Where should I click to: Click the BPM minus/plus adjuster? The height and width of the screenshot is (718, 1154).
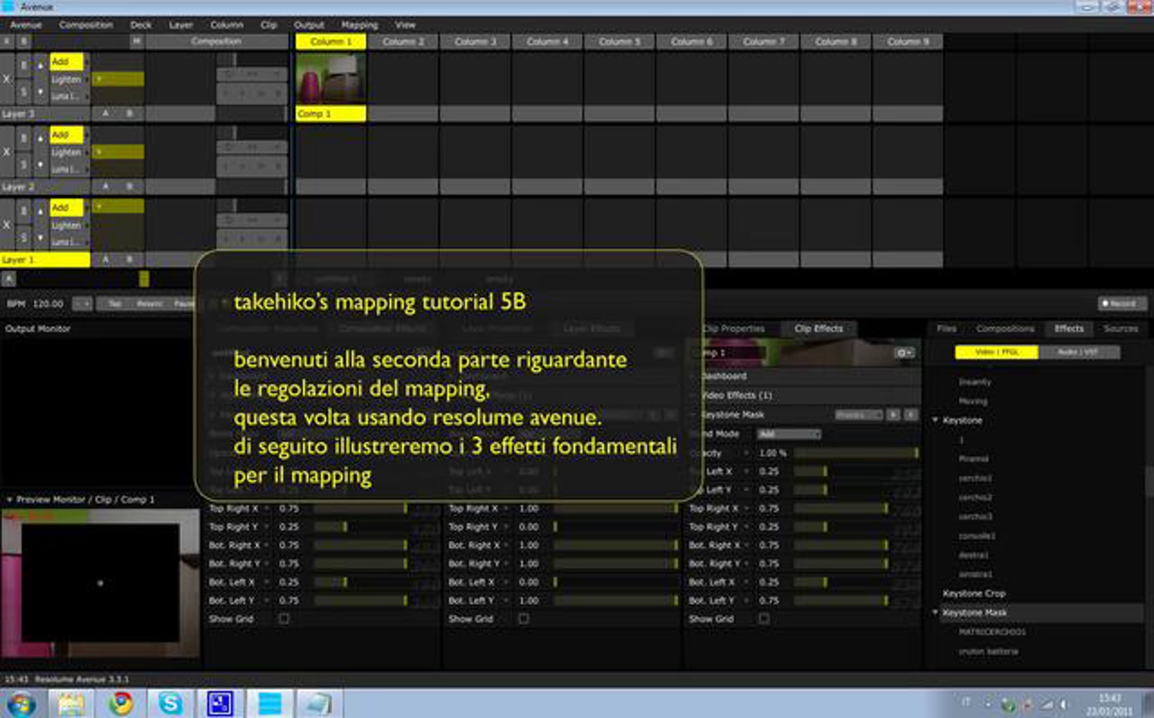click(x=82, y=304)
